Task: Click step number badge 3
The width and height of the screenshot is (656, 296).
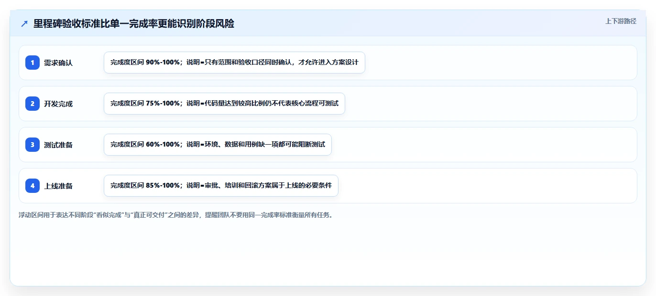Action: tap(33, 145)
